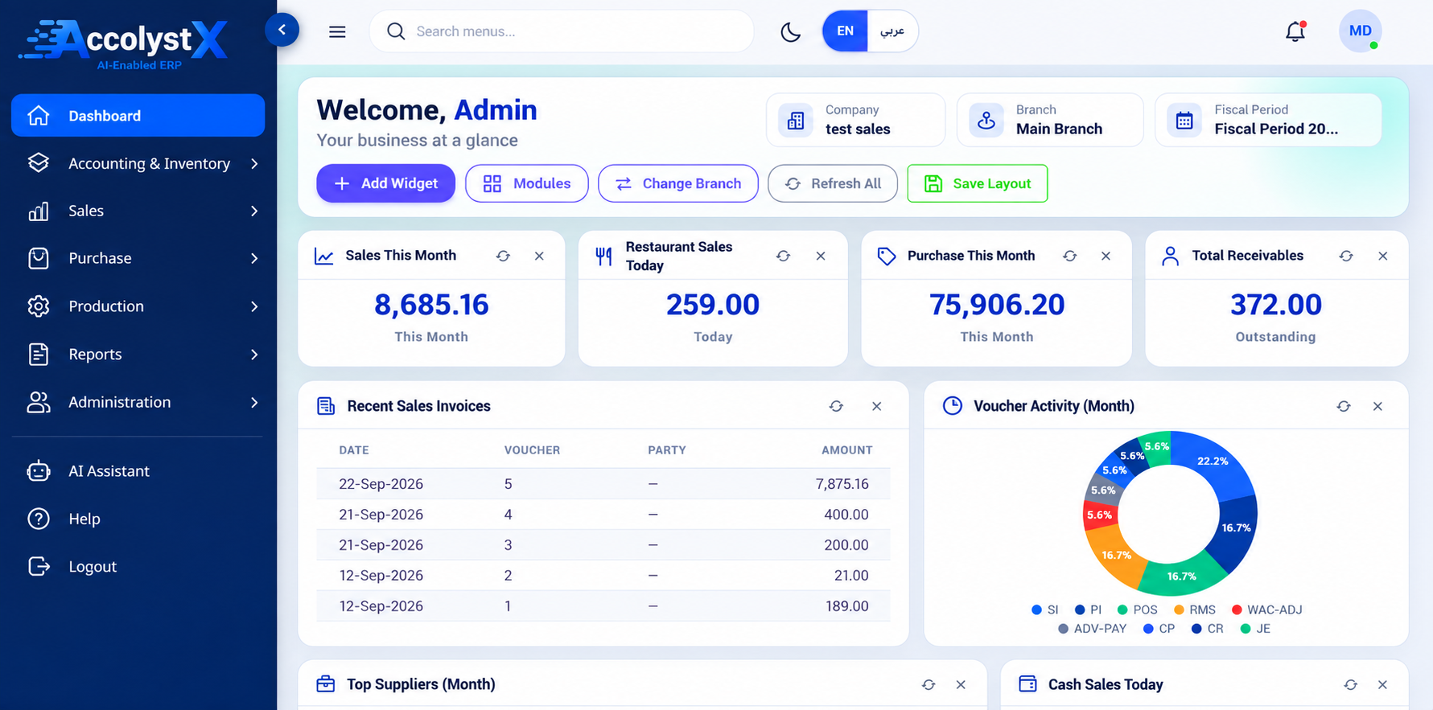Image resolution: width=1433 pixels, height=710 pixels.
Task: Refresh the Sales This Month widget
Action: tap(503, 256)
